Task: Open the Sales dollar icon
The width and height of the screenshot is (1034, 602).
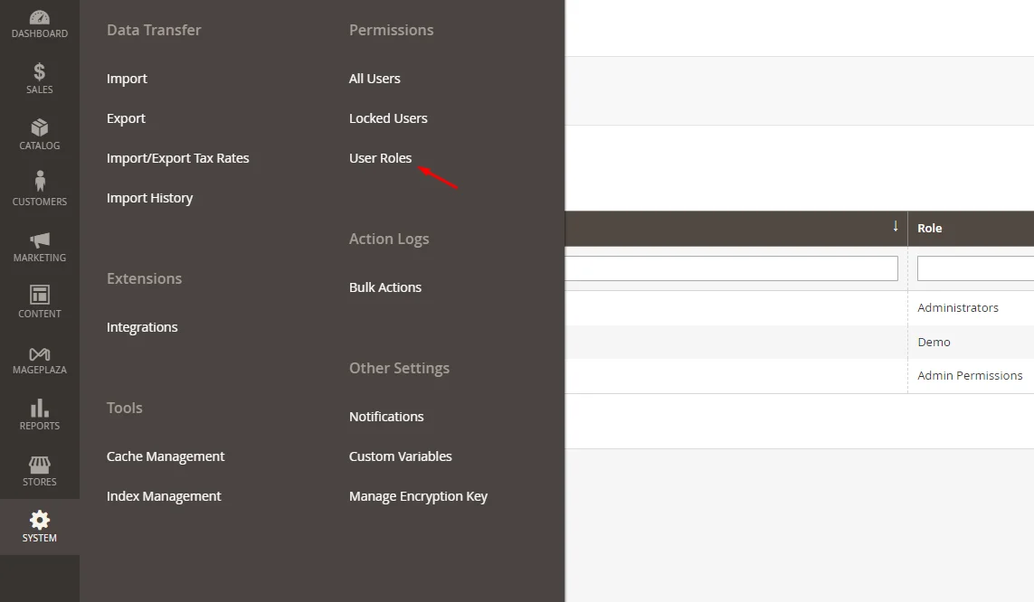Action: click(x=39, y=72)
